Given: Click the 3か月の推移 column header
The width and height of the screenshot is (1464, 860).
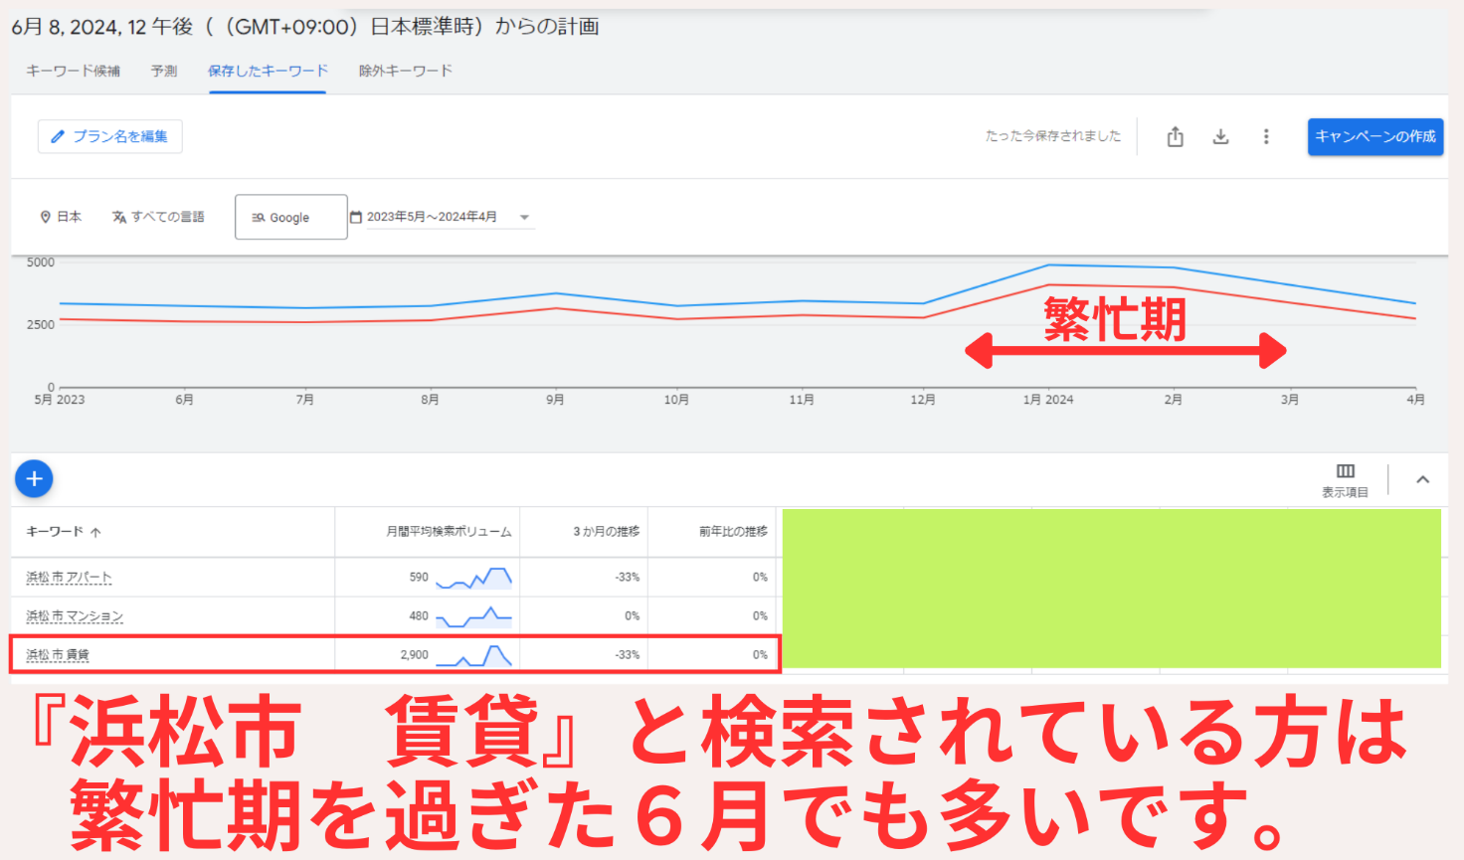Looking at the screenshot, I should pos(606,532).
